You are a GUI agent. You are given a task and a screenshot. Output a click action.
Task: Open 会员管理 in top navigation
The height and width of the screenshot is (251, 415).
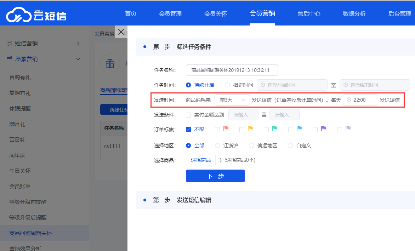[x=170, y=14]
